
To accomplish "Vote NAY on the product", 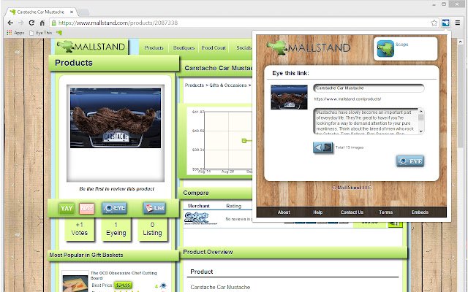I will pos(87,208).
